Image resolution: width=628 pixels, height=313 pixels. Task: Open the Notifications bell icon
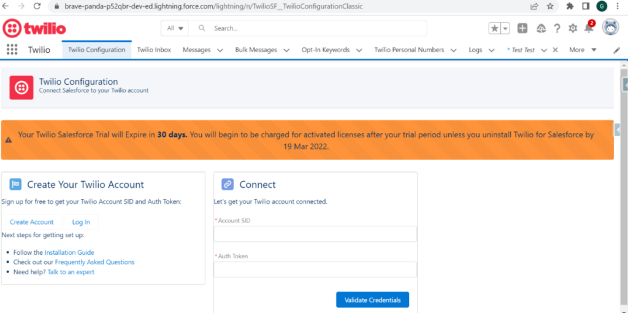589,28
